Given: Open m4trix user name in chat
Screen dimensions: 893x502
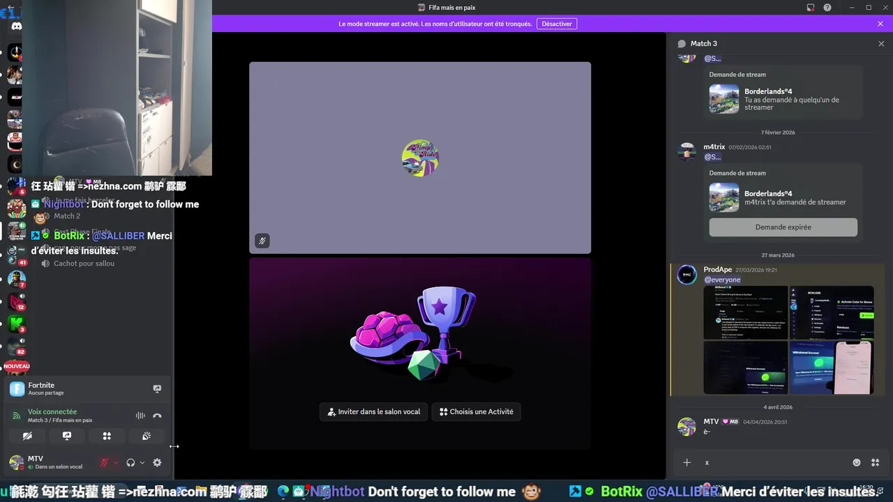Looking at the screenshot, I should (x=714, y=147).
